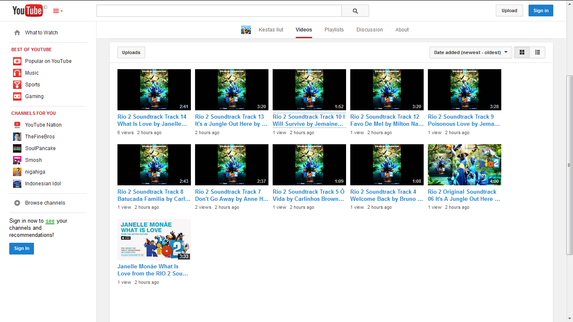573x322 pixels.
Task: Click the page vertical scrollbar
Action: (569, 165)
